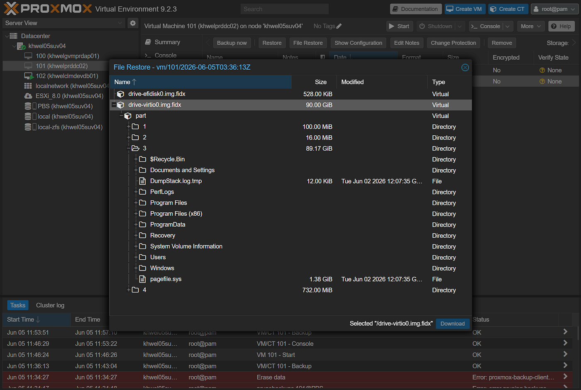The height and width of the screenshot is (390, 581).
Task: Click the Users folder icon
Action: 143,257
